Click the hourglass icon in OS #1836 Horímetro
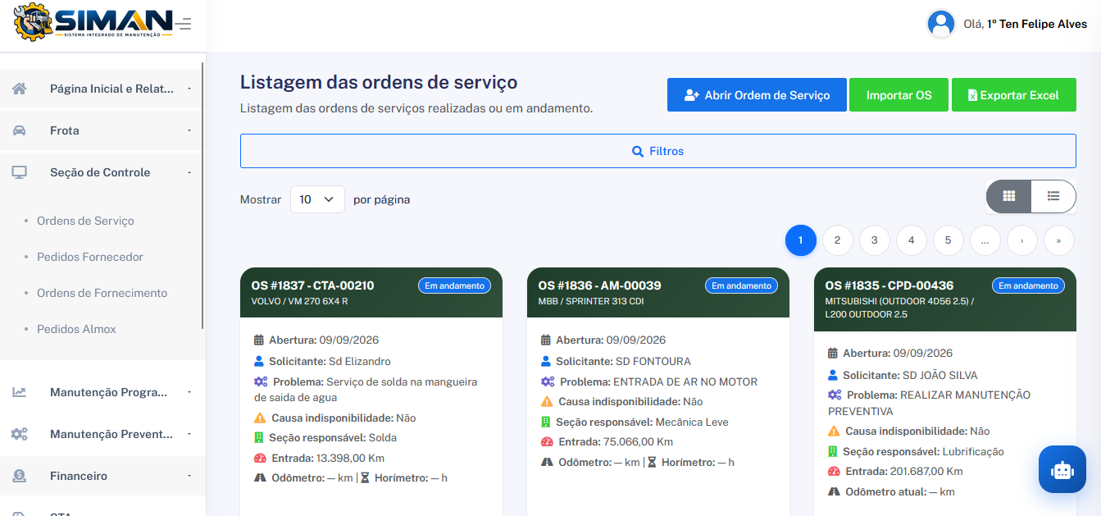The height and width of the screenshot is (516, 1101). [x=652, y=462]
